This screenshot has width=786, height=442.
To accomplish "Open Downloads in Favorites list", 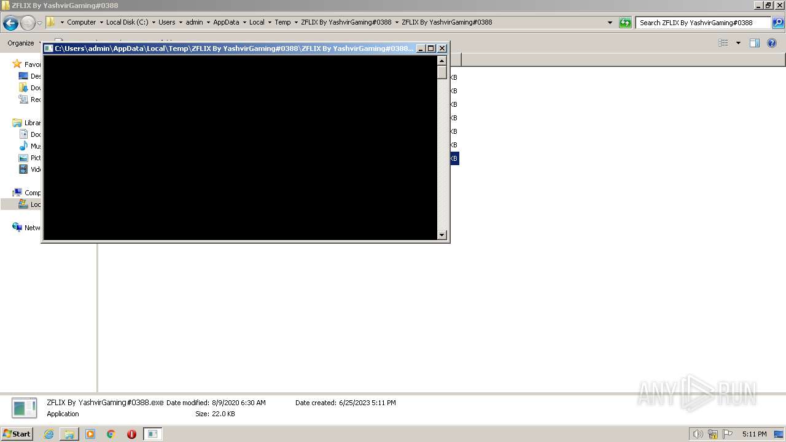I will tap(30, 88).
